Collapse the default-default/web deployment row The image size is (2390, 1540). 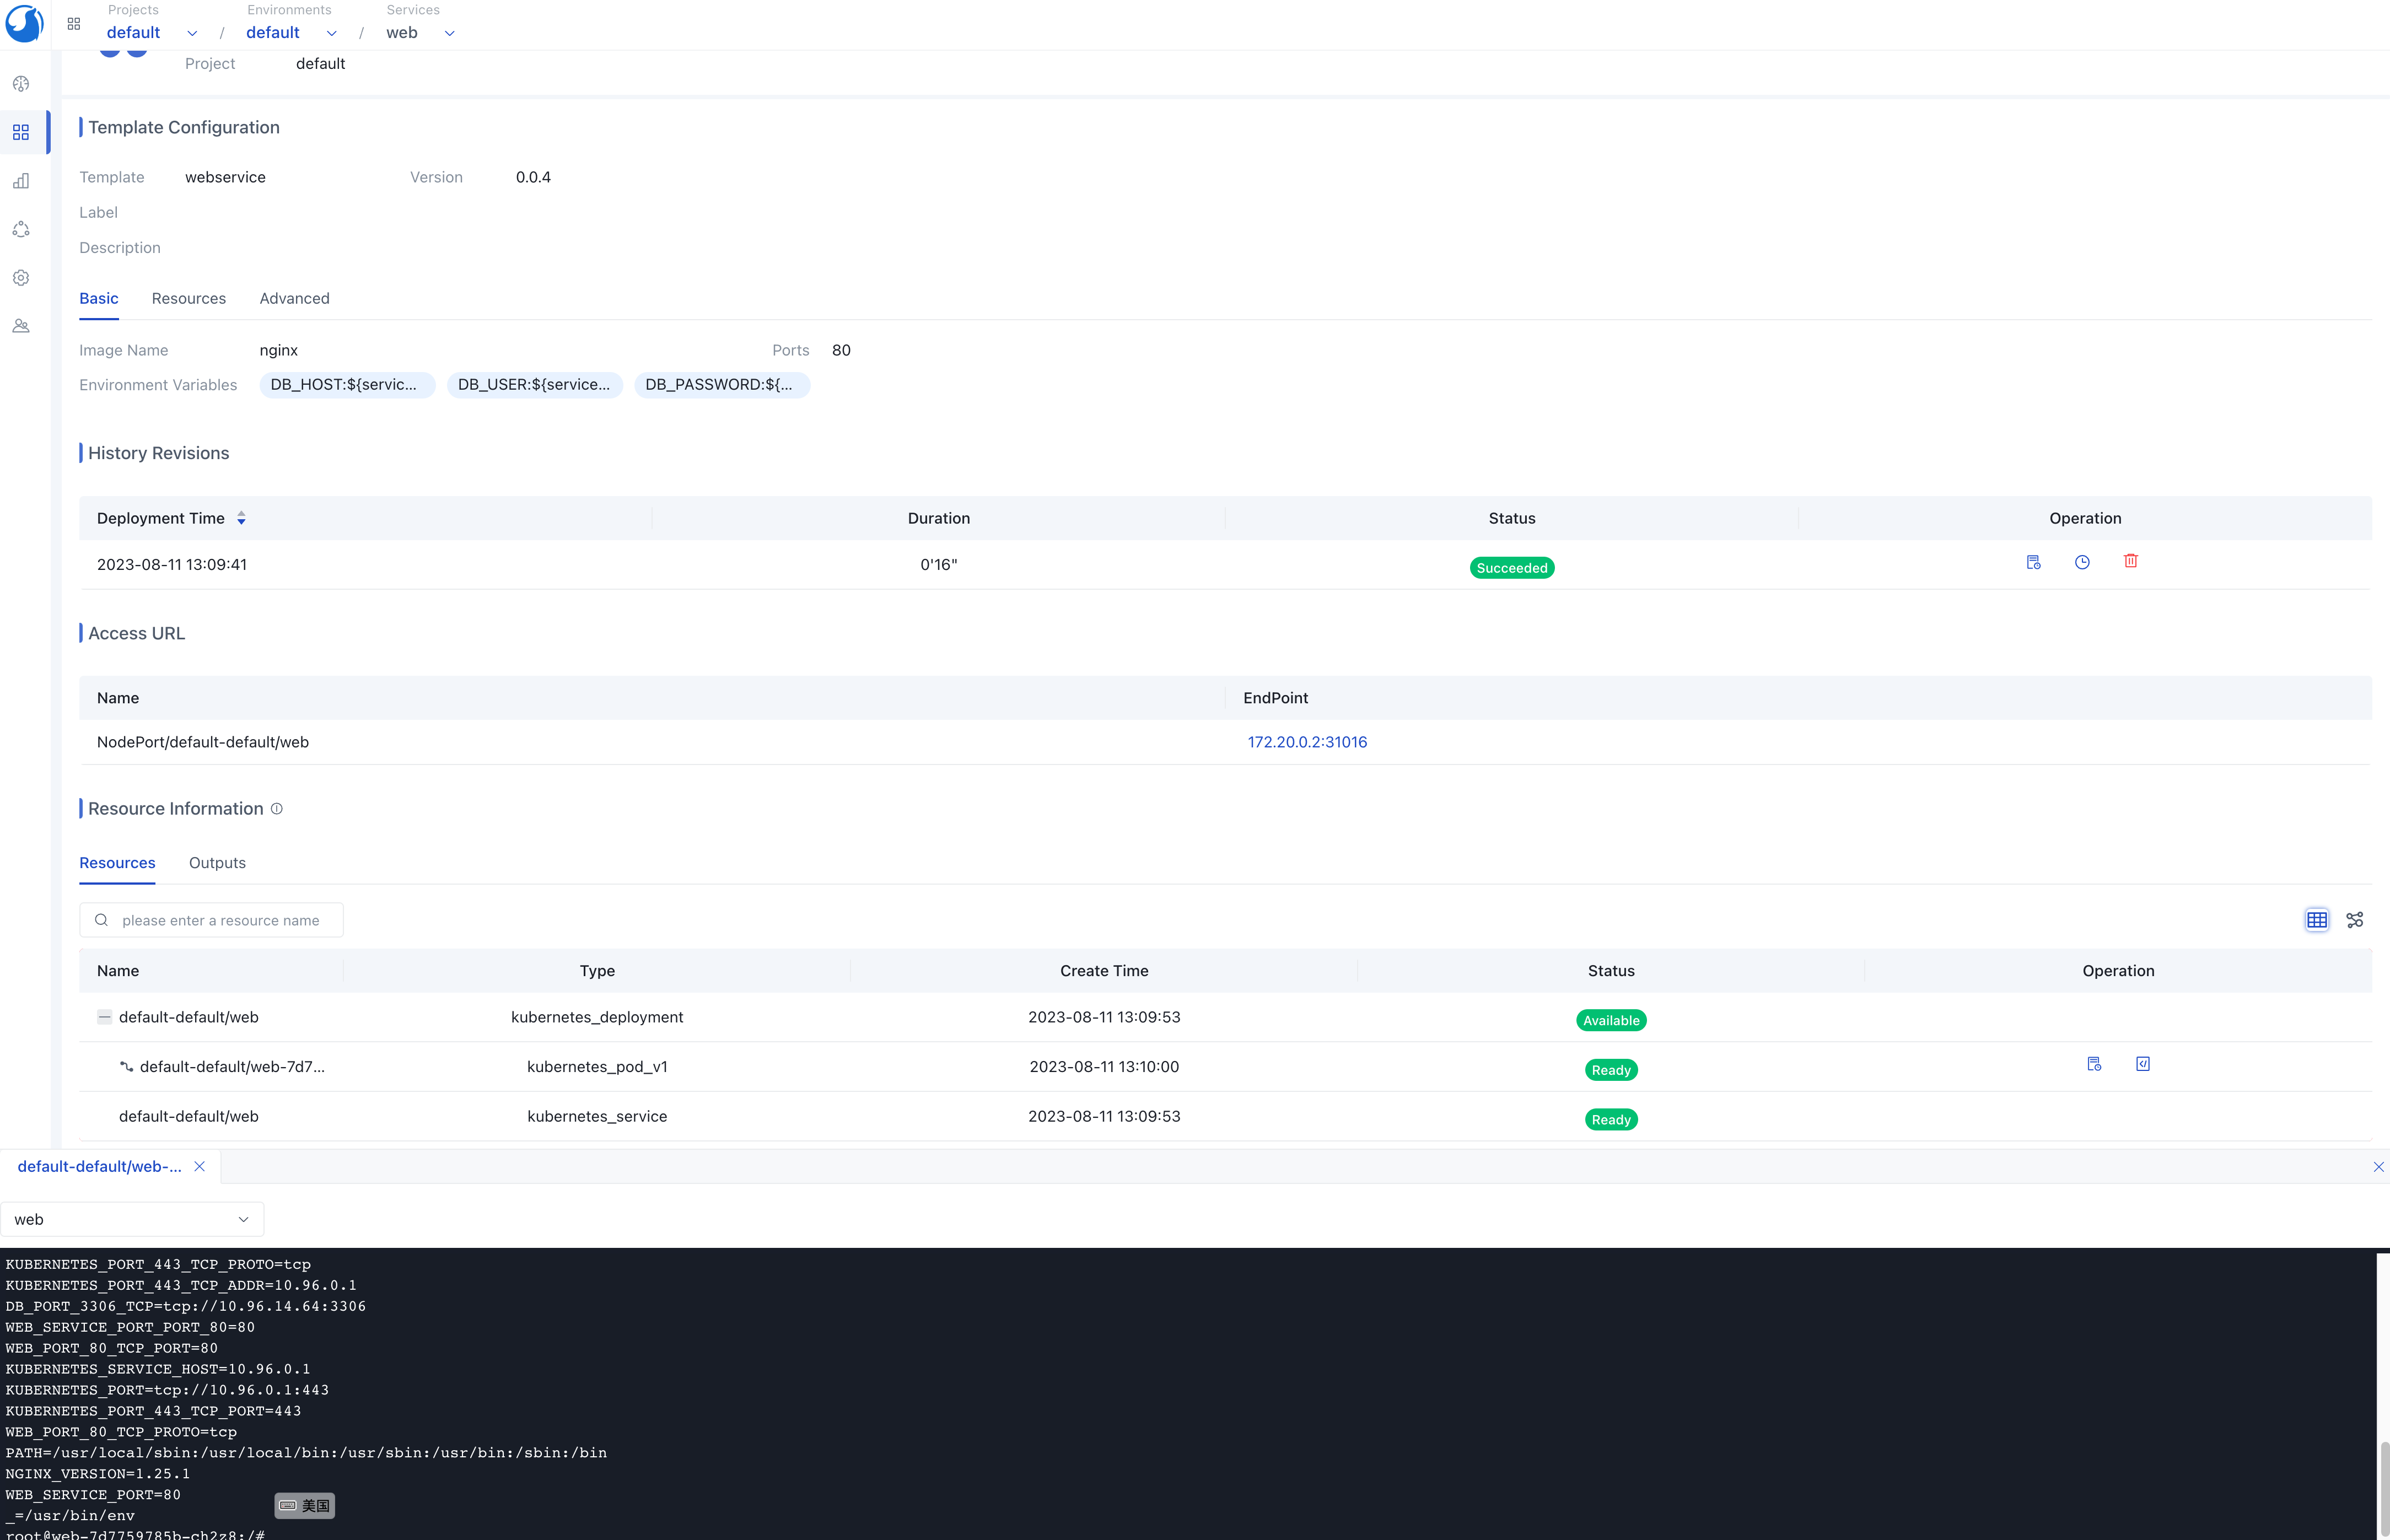104,1017
